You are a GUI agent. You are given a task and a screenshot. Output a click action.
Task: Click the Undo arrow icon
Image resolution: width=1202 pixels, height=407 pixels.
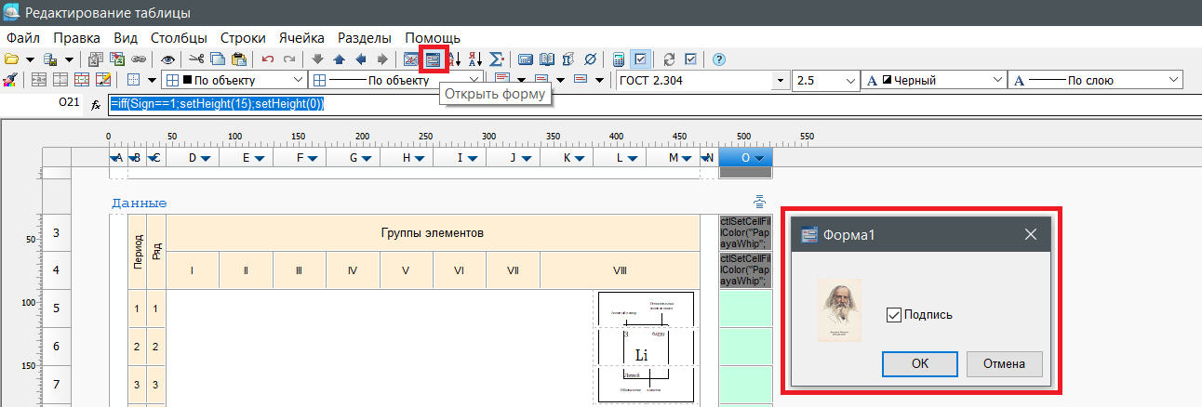(x=268, y=59)
